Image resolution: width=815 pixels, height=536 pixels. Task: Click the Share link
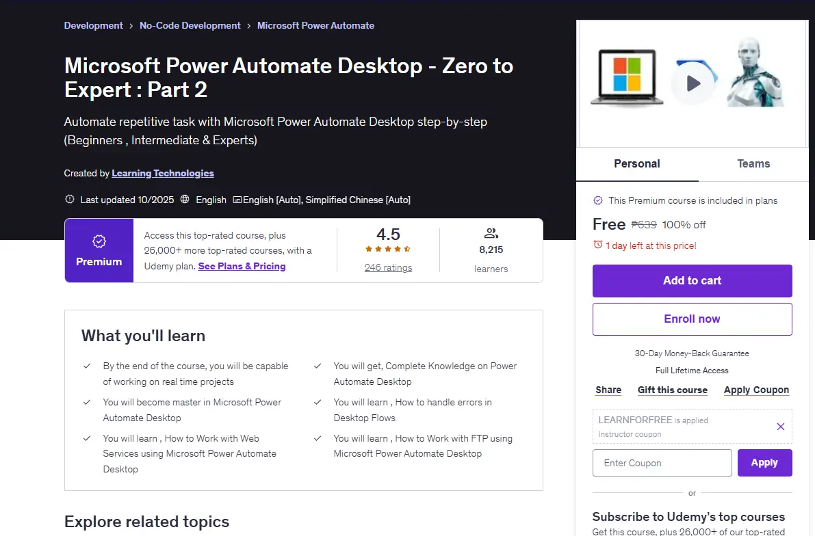pyautogui.click(x=608, y=390)
